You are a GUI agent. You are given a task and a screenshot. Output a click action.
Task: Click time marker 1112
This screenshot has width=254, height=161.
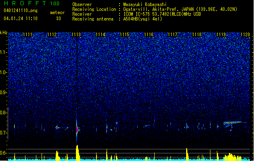coord(52,35)
